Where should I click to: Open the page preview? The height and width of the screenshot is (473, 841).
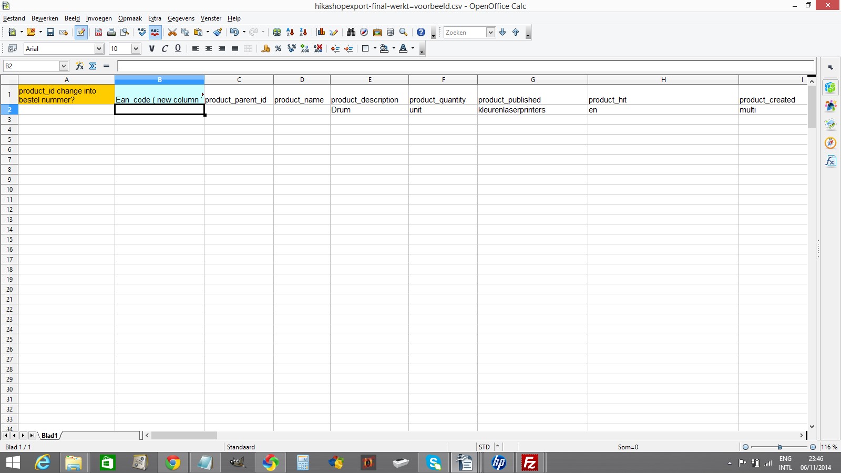tap(125, 32)
